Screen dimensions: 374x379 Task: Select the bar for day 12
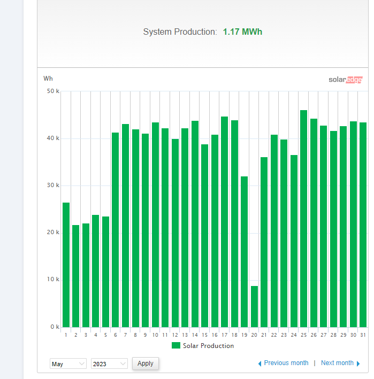click(x=175, y=233)
